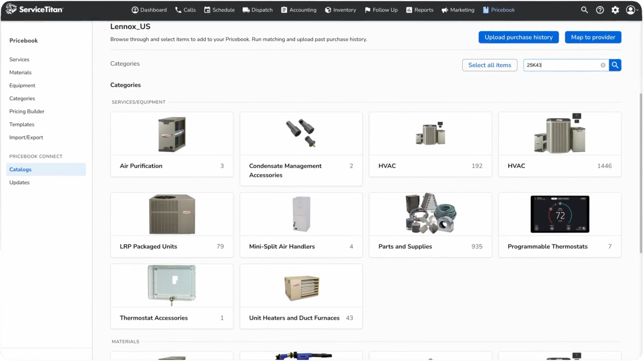Select Catalogs under Pricebook Connect
The height and width of the screenshot is (361, 643).
click(46, 169)
